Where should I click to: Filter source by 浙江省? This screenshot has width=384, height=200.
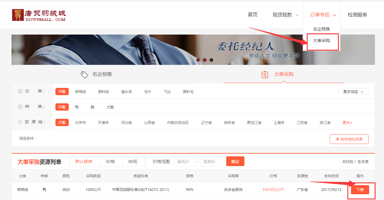coord(325,122)
